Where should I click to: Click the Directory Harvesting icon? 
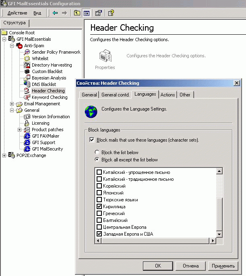pos(27,65)
